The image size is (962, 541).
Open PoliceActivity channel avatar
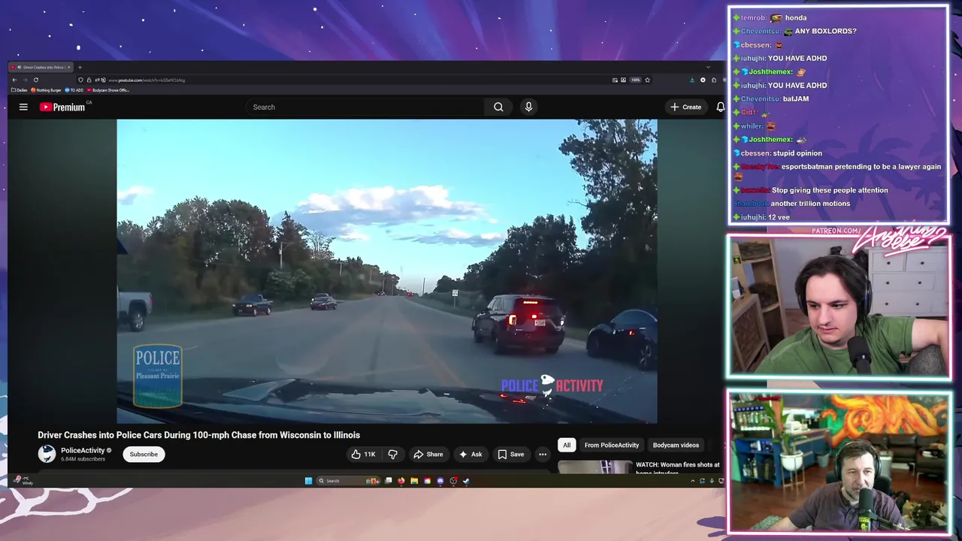[x=47, y=454]
